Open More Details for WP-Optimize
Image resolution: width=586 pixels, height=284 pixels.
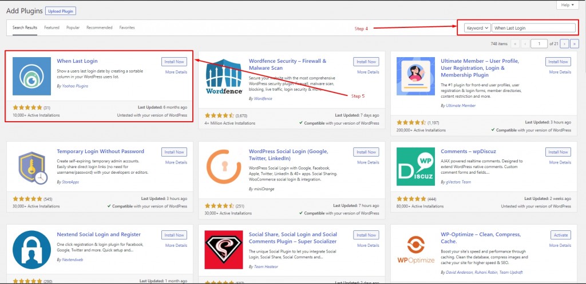pyautogui.click(x=560, y=245)
